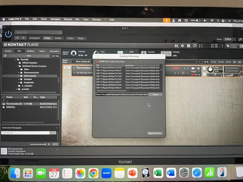Click the instrument Tune knob showing 0.00
Image resolution: width=243 pixels, height=182 pixels.
(x=210, y=69)
